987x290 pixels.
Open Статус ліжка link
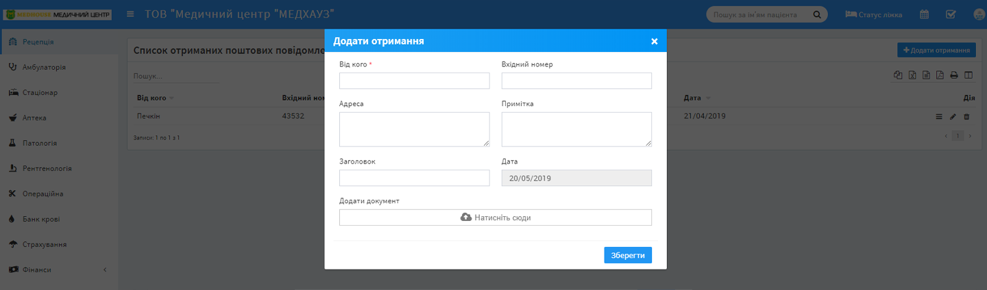pyautogui.click(x=873, y=14)
